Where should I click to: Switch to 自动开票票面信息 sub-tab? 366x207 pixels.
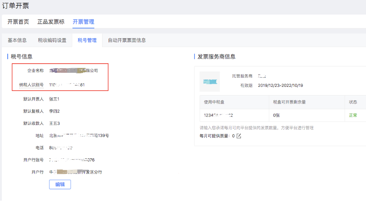(x=127, y=40)
